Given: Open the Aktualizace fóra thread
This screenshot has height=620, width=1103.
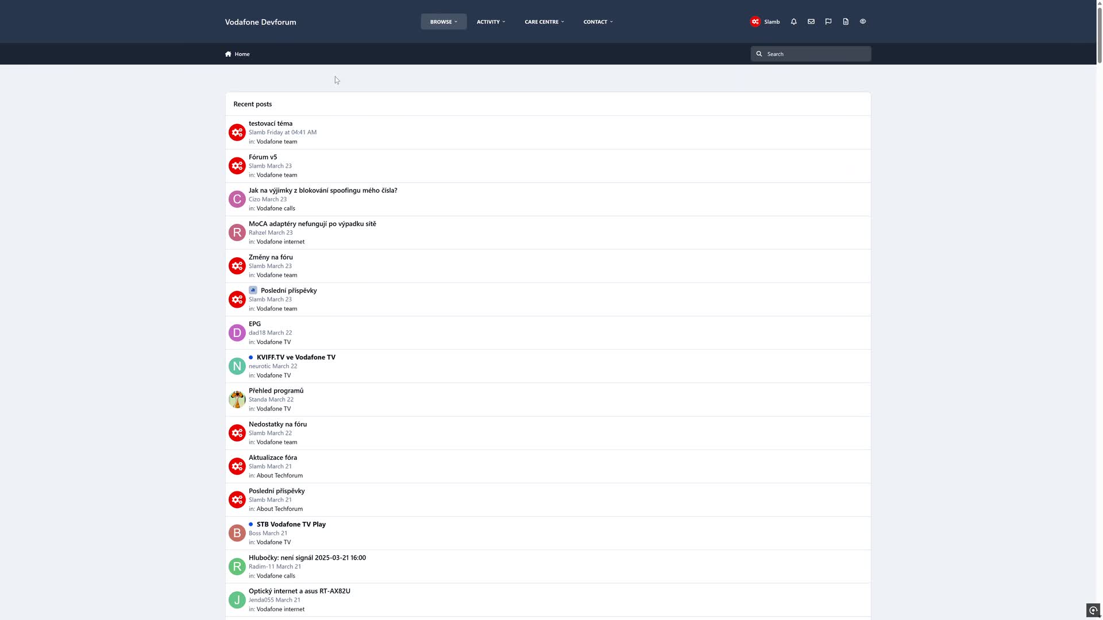Looking at the screenshot, I should point(273,458).
